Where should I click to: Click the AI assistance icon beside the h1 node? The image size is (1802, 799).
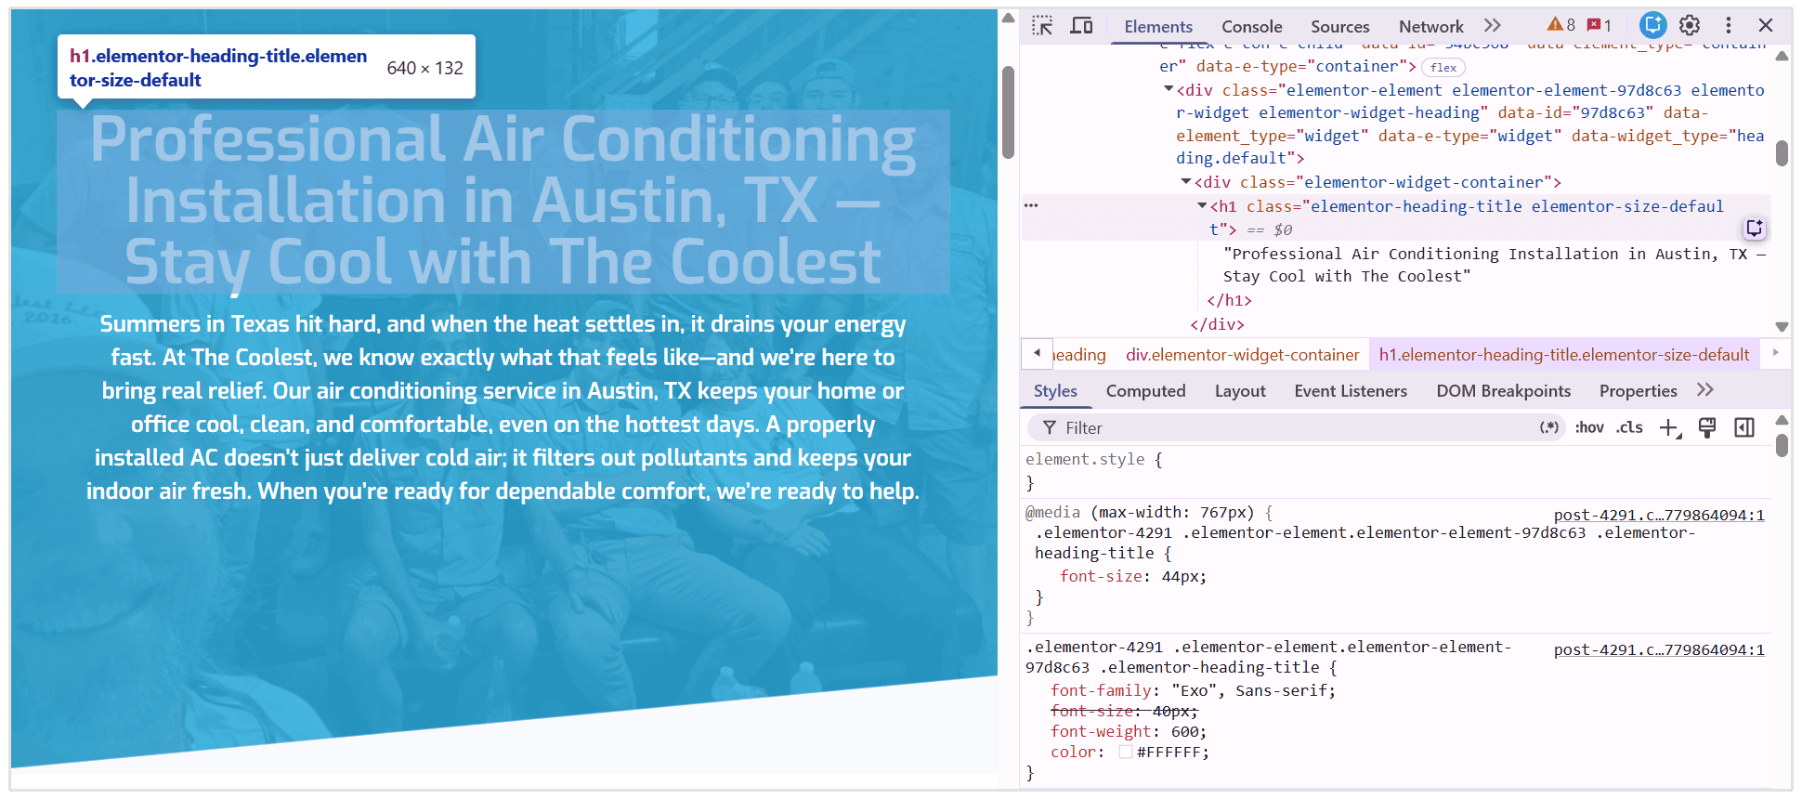1754,229
